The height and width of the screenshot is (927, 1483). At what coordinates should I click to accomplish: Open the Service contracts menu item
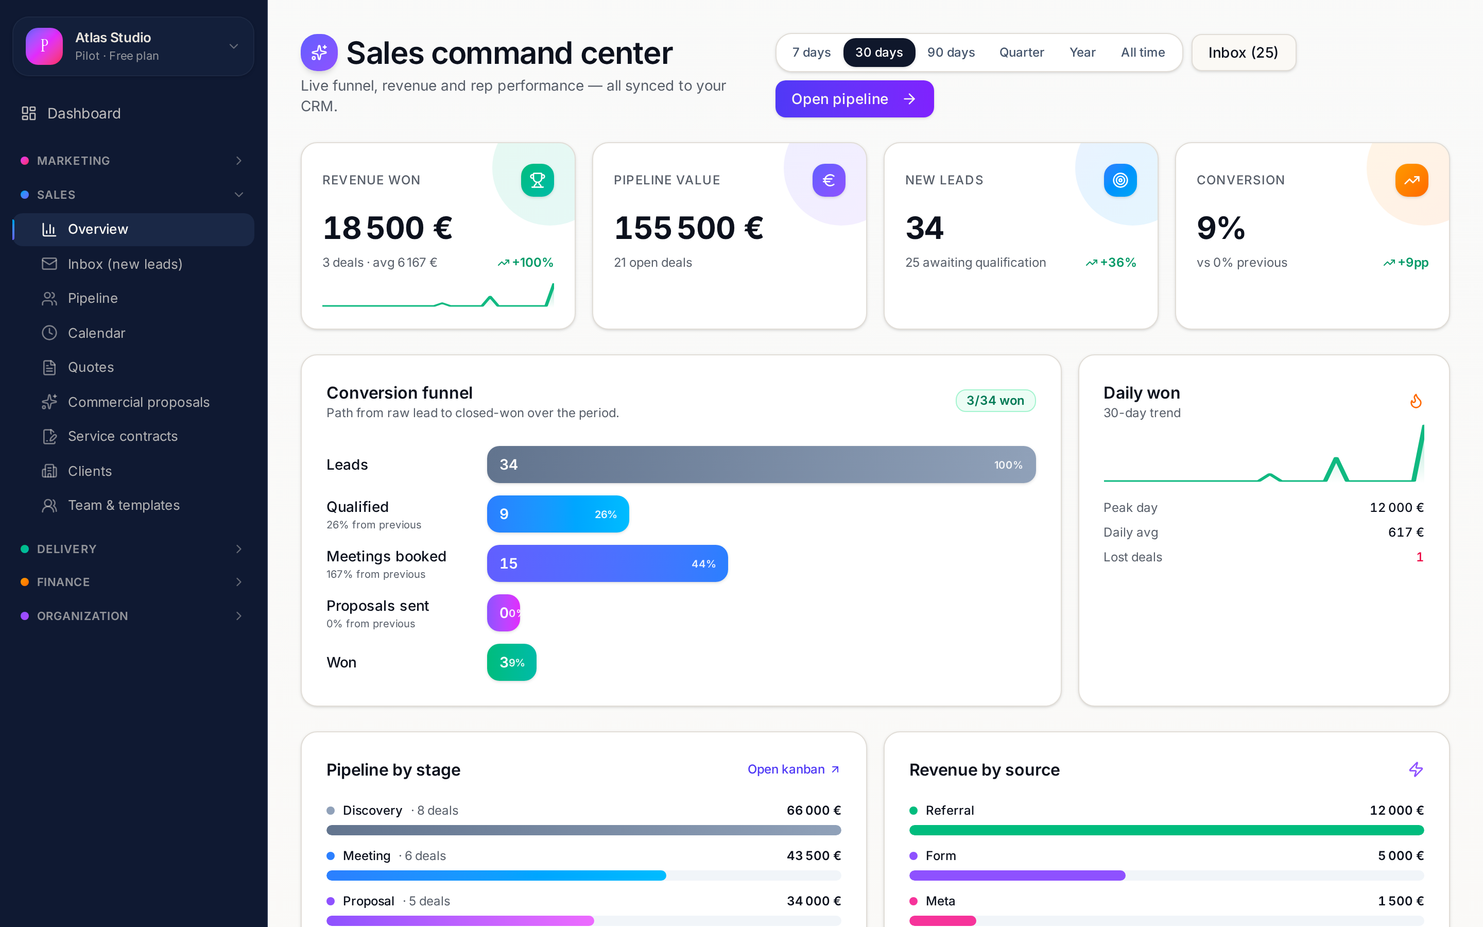(x=133, y=437)
